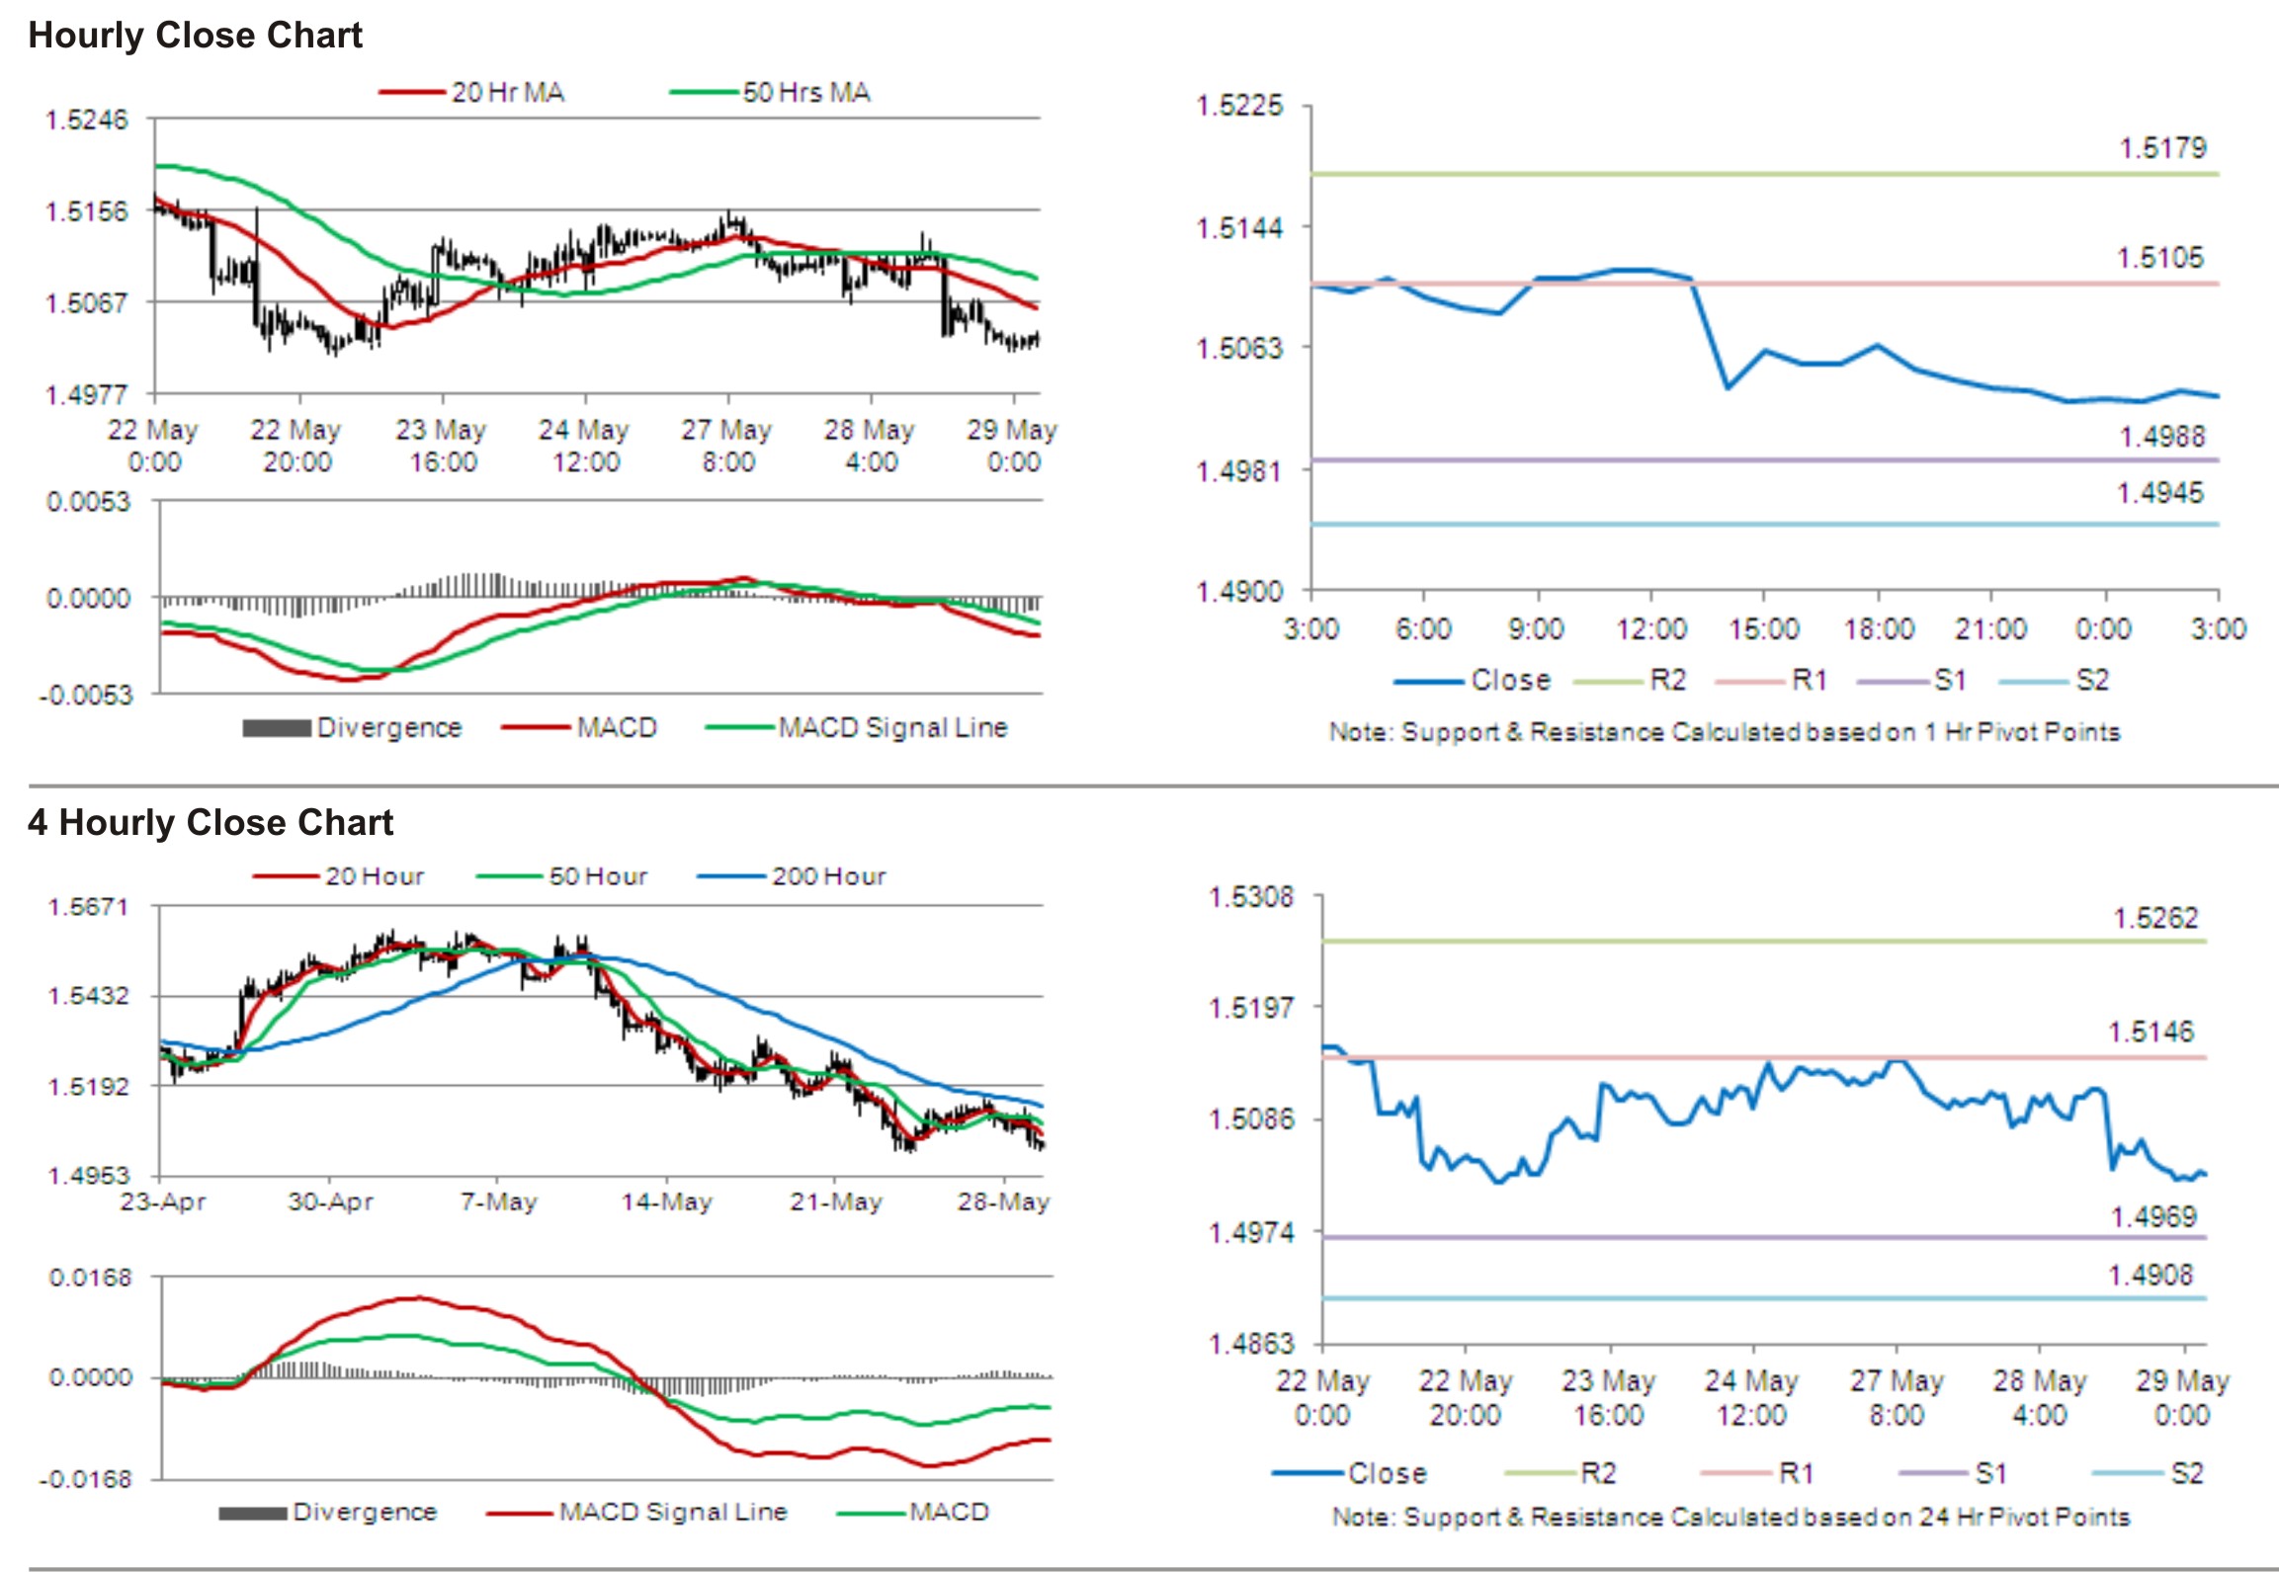Click the 0.0168 MACD axis value
This screenshot has height=1572, width=2279.
point(90,1279)
